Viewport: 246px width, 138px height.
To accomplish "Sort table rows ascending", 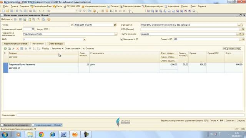I will 34,49.
